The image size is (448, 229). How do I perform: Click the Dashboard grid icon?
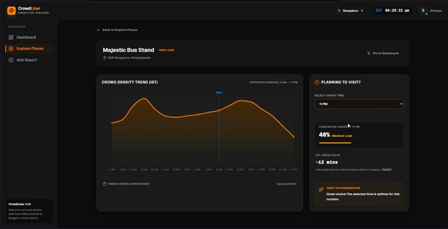tap(11, 37)
